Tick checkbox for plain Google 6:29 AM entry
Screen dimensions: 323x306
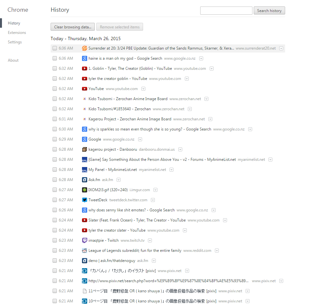coord(55,139)
